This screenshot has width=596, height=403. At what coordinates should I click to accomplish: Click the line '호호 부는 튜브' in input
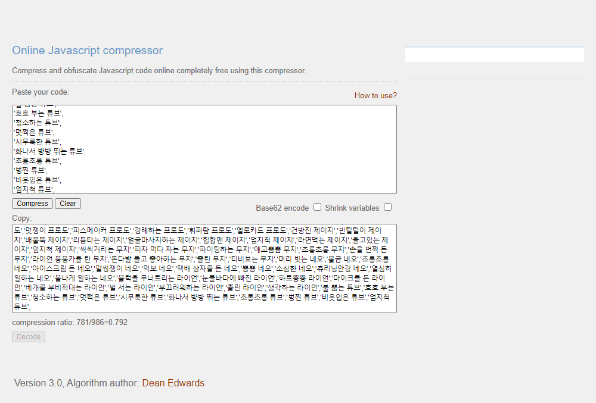[38, 113]
